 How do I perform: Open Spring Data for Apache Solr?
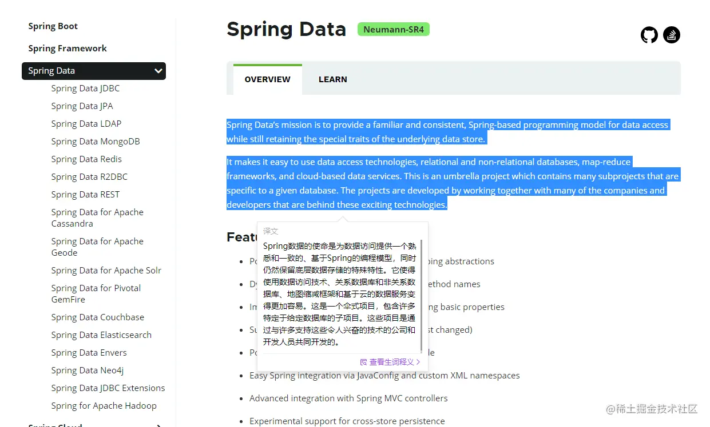106,271
